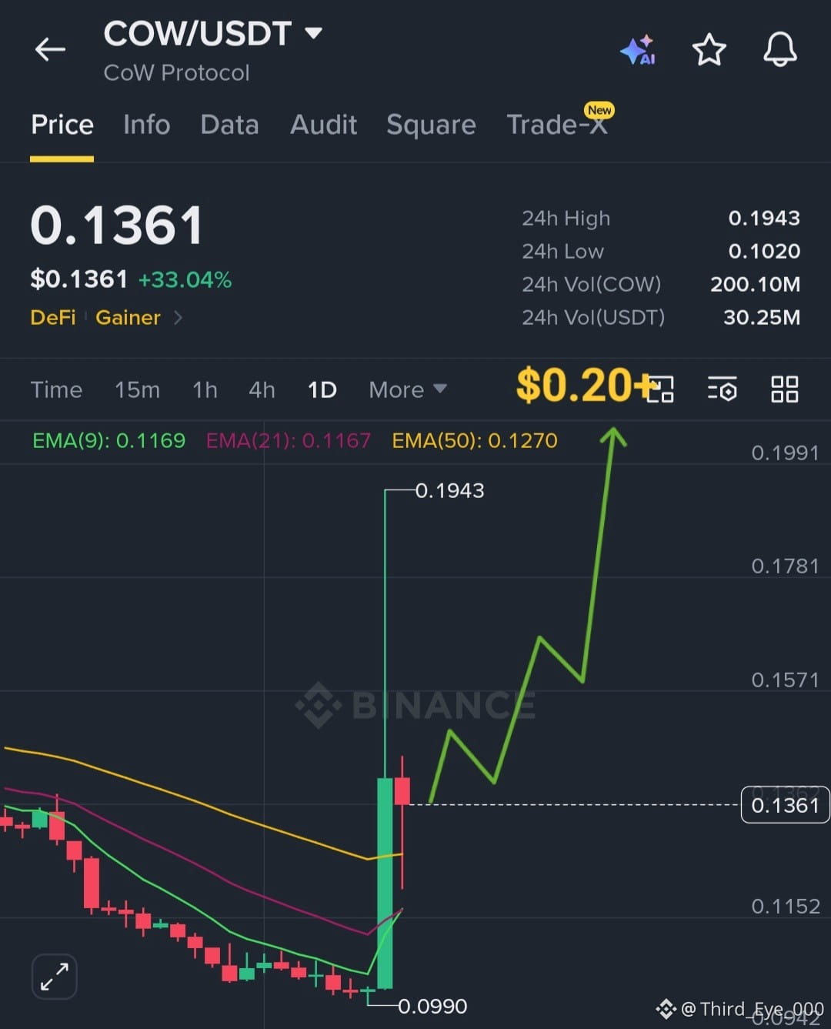Open the AI assistant sparkle icon
The height and width of the screenshot is (1029, 831).
[638, 50]
